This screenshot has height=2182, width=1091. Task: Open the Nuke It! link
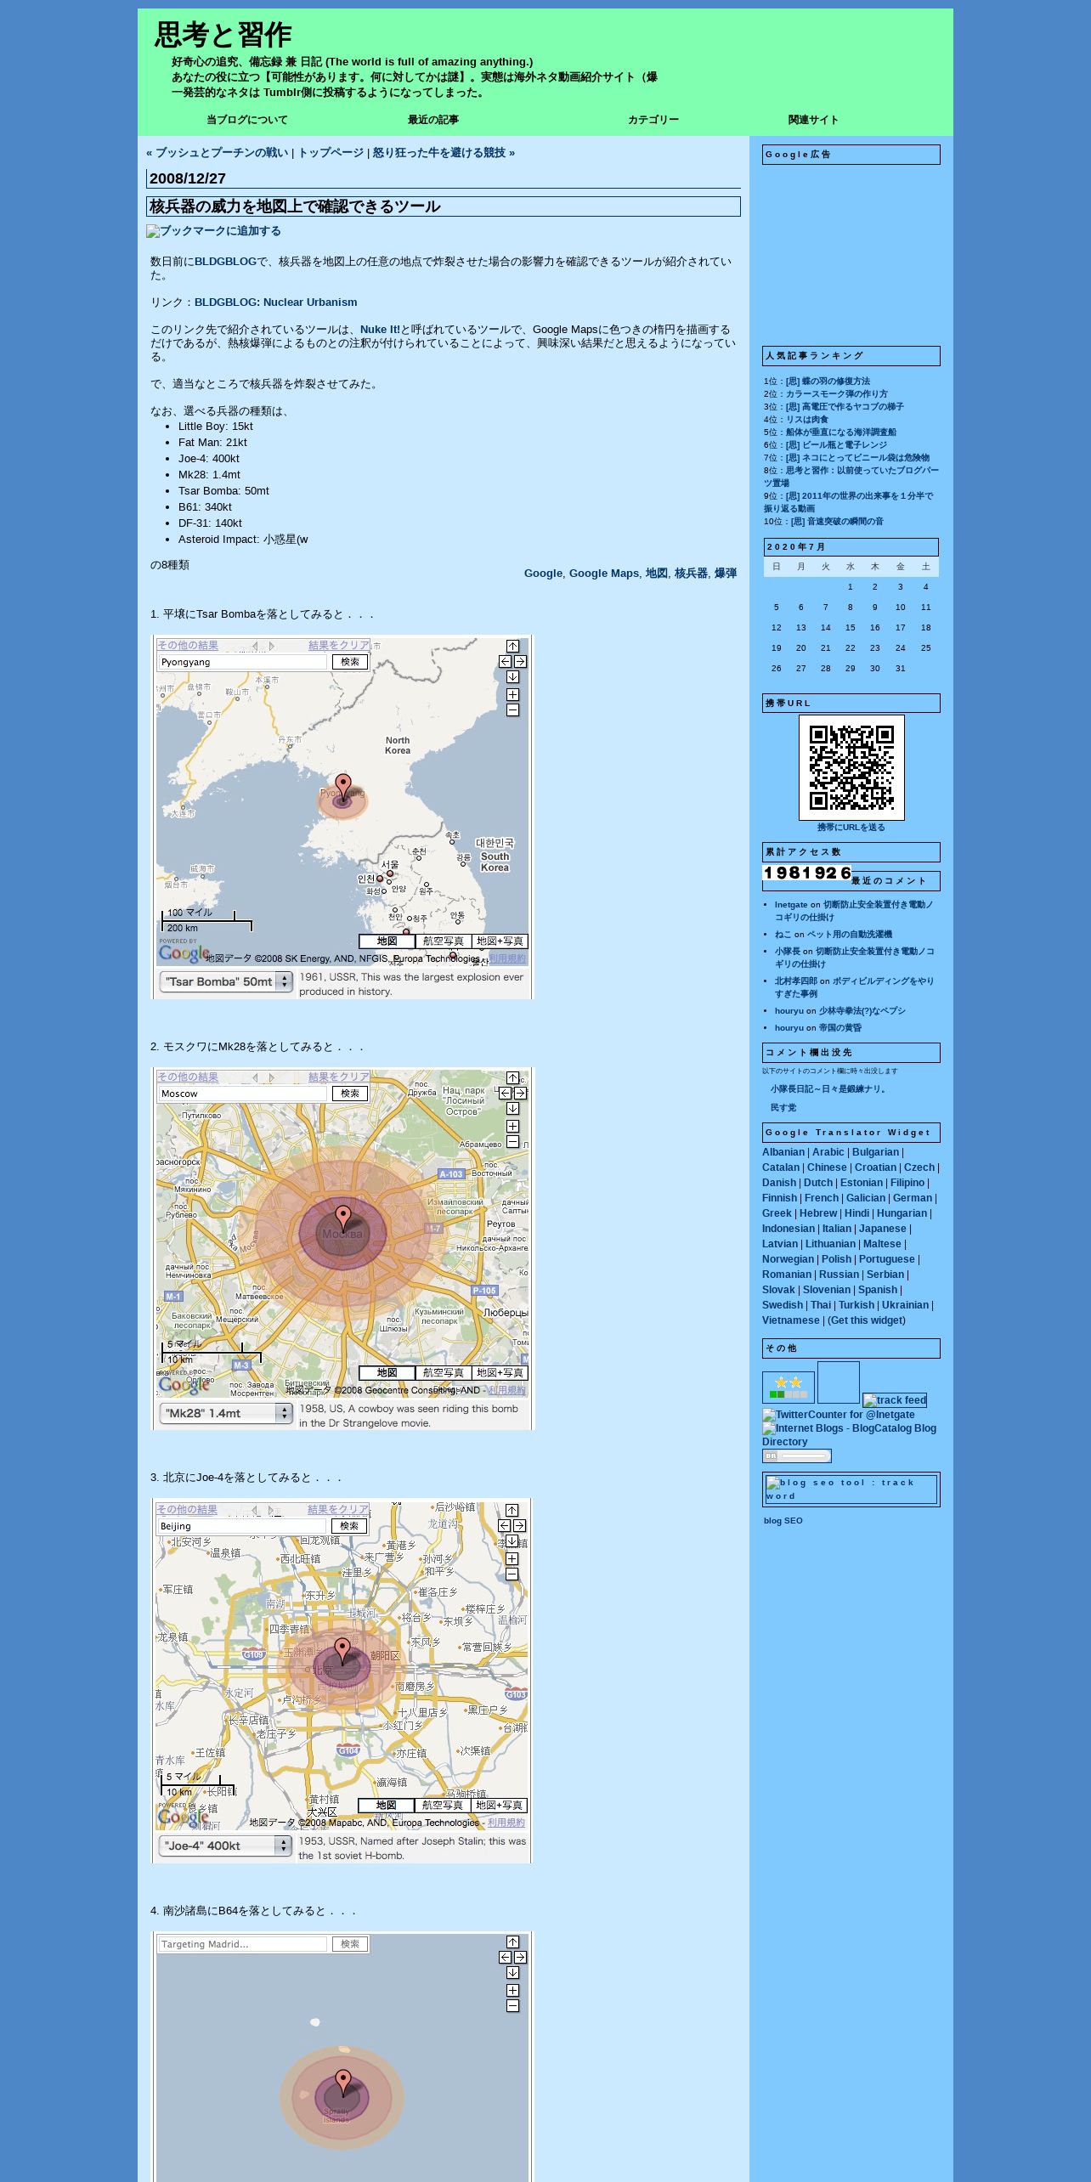pyautogui.click(x=380, y=330)
